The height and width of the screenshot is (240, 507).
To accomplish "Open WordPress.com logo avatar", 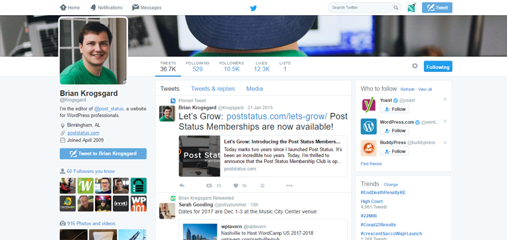I will tap(369, 126).
